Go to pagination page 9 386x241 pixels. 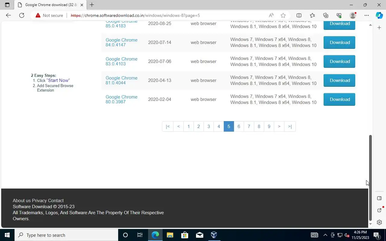pyautogui.click(x=269, y=127)
